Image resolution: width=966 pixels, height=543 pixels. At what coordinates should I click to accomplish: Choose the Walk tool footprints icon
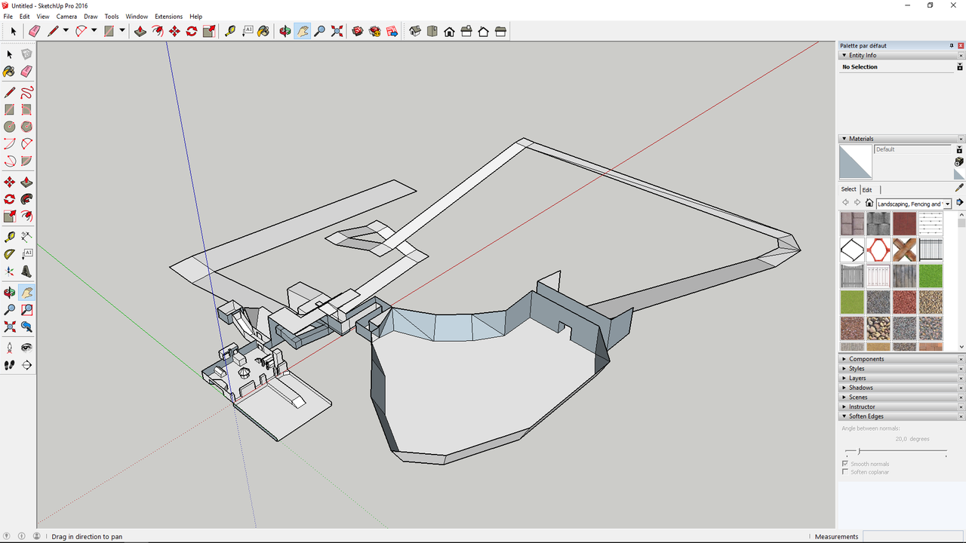click(9, 365)
